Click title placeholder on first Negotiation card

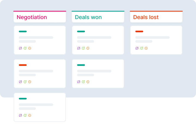point(36,37)
